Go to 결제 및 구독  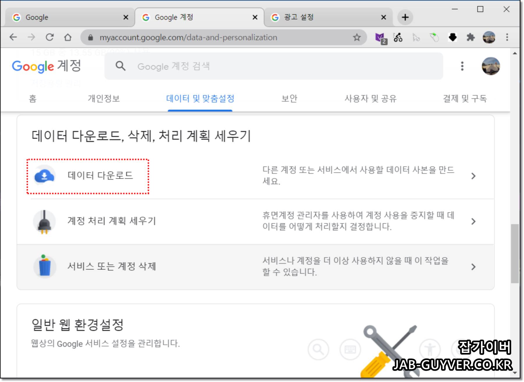point(465,98)
